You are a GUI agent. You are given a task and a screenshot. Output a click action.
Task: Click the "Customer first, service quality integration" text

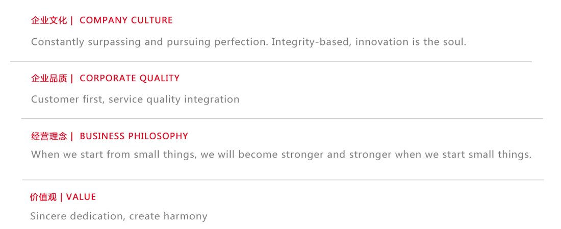coord(135,99)
